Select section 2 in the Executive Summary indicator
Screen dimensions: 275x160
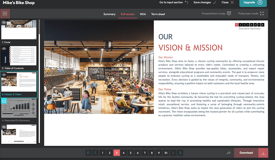240,25
